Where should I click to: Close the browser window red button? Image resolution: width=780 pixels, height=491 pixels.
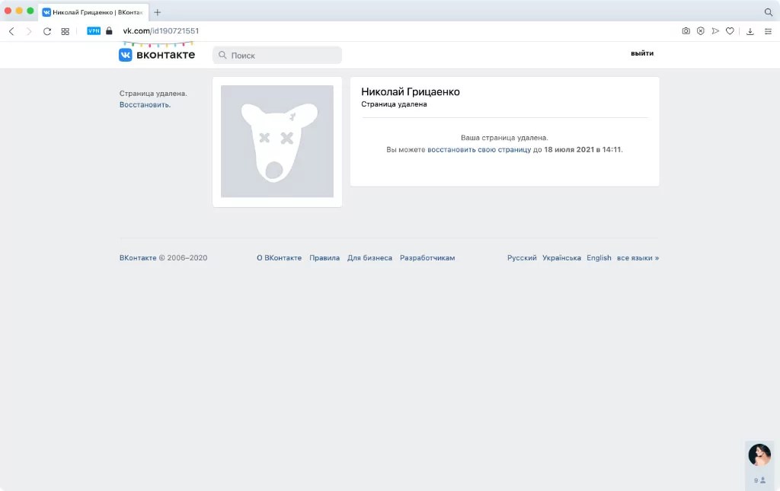[x=8, y=11]
